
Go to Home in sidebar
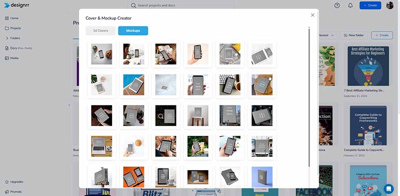tap(12, 18)
